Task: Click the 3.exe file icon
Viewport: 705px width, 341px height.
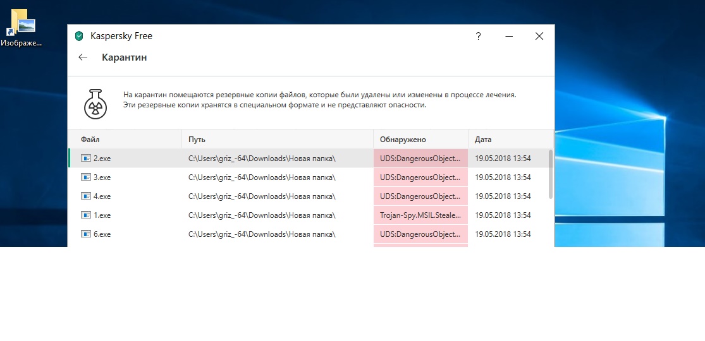Action: click(86, 177)
